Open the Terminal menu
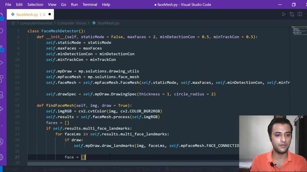Screen dimensions: 307x172 [x=90, y=4]
